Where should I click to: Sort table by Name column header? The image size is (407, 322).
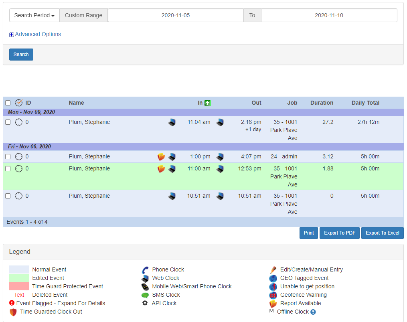76,103
